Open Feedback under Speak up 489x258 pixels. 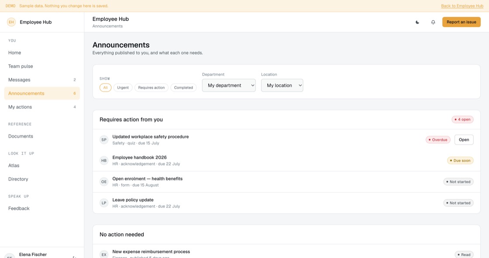tap(42, 208)
